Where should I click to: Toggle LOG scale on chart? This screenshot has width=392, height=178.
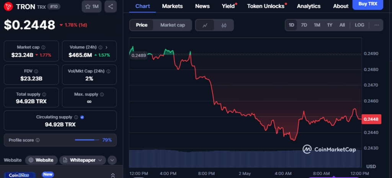pos(359,25)
